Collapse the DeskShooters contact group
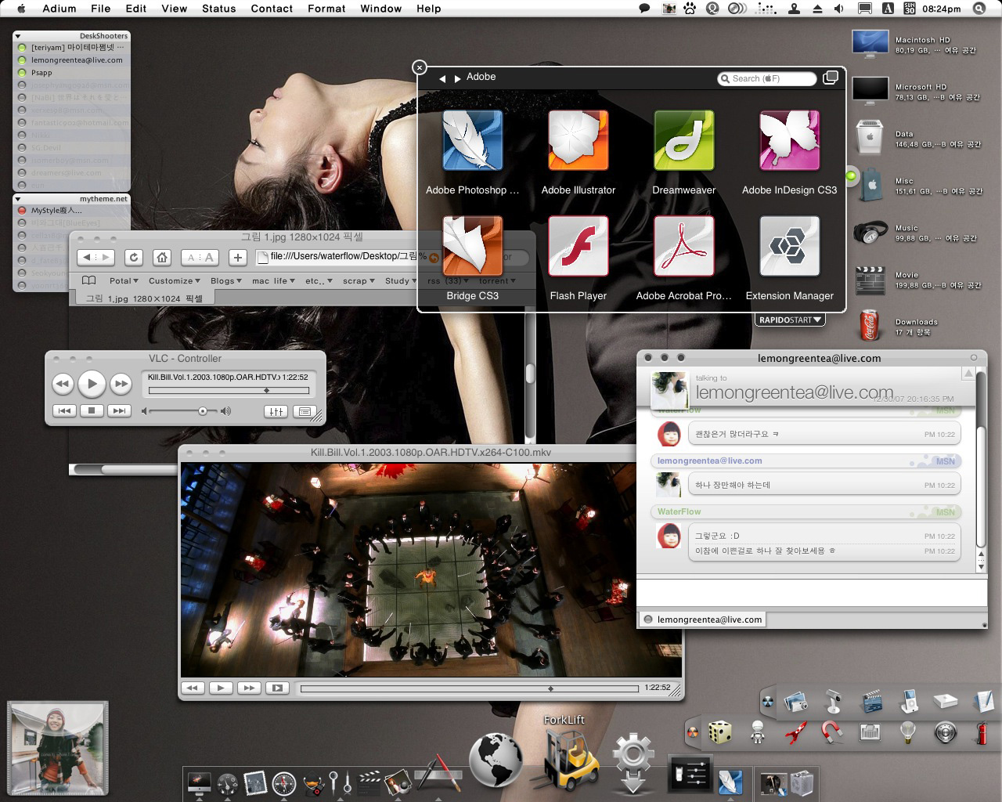This screenshot has width=1002, height=802. 18,36
